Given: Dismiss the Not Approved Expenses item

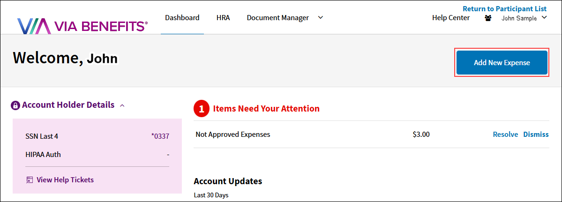Looking at the screenshot, I should (x=536, y=135).
